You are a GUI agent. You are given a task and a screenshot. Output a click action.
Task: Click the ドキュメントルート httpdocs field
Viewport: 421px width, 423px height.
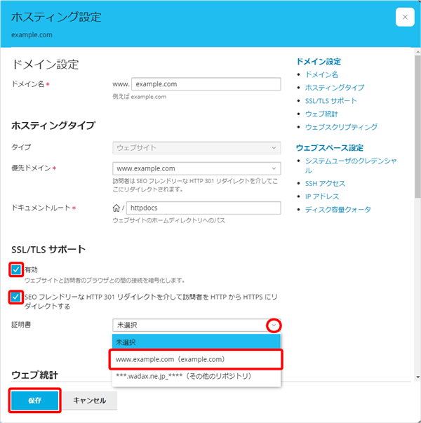(203, 208)
